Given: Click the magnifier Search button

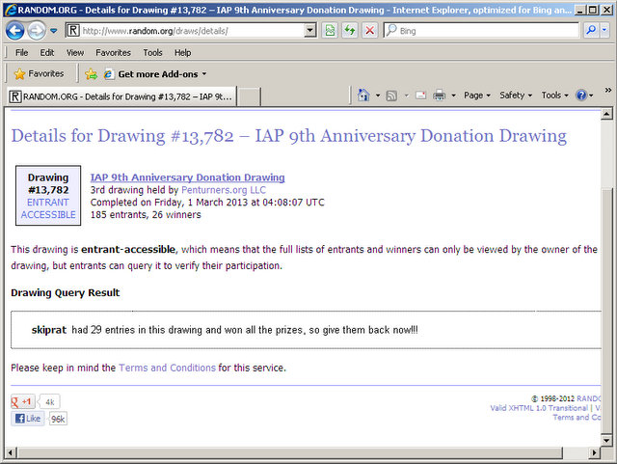Looking at the screenshot, I should point(591,31).
